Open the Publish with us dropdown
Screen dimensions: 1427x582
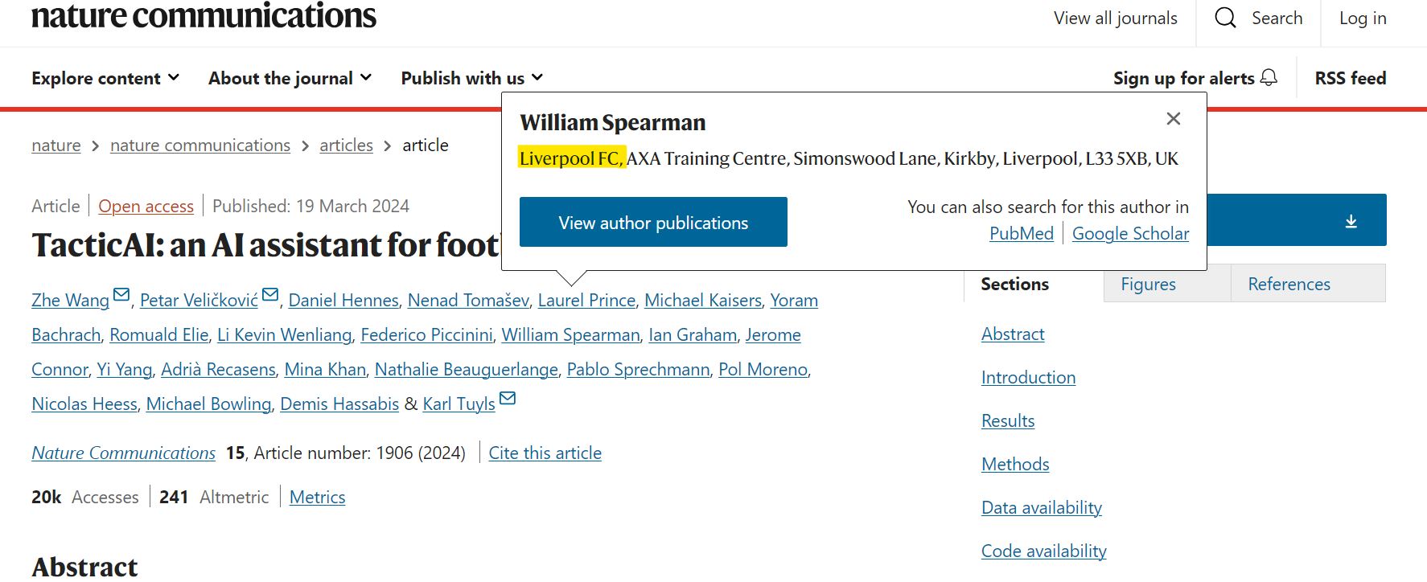coord(471,78)
